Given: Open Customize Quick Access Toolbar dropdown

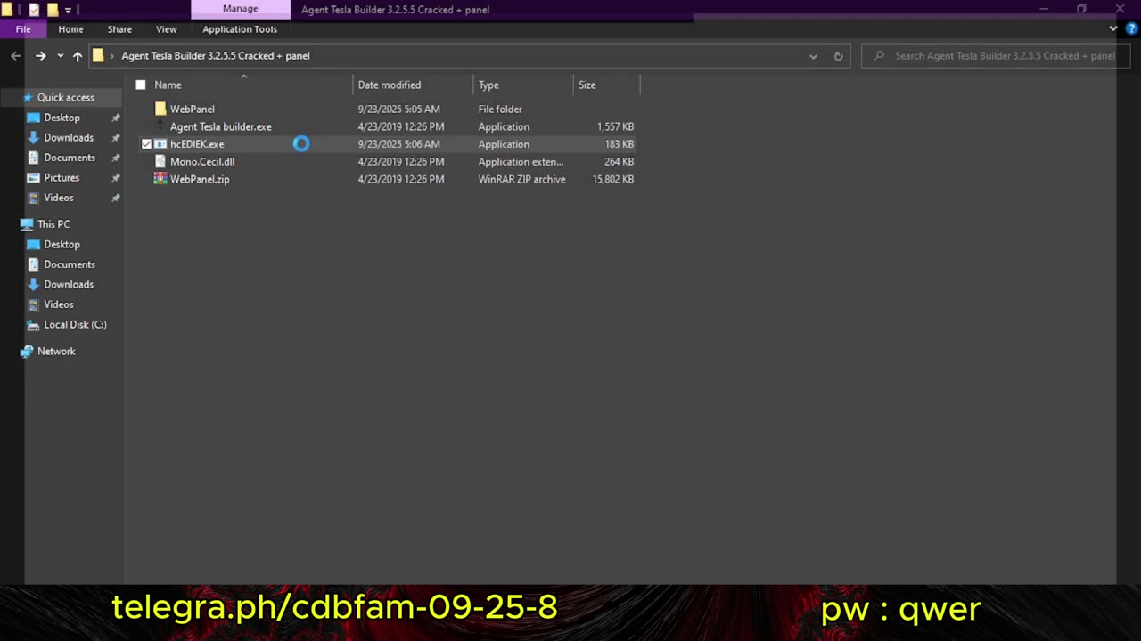Looking at the screenshot, I should (x=68, y=11).
